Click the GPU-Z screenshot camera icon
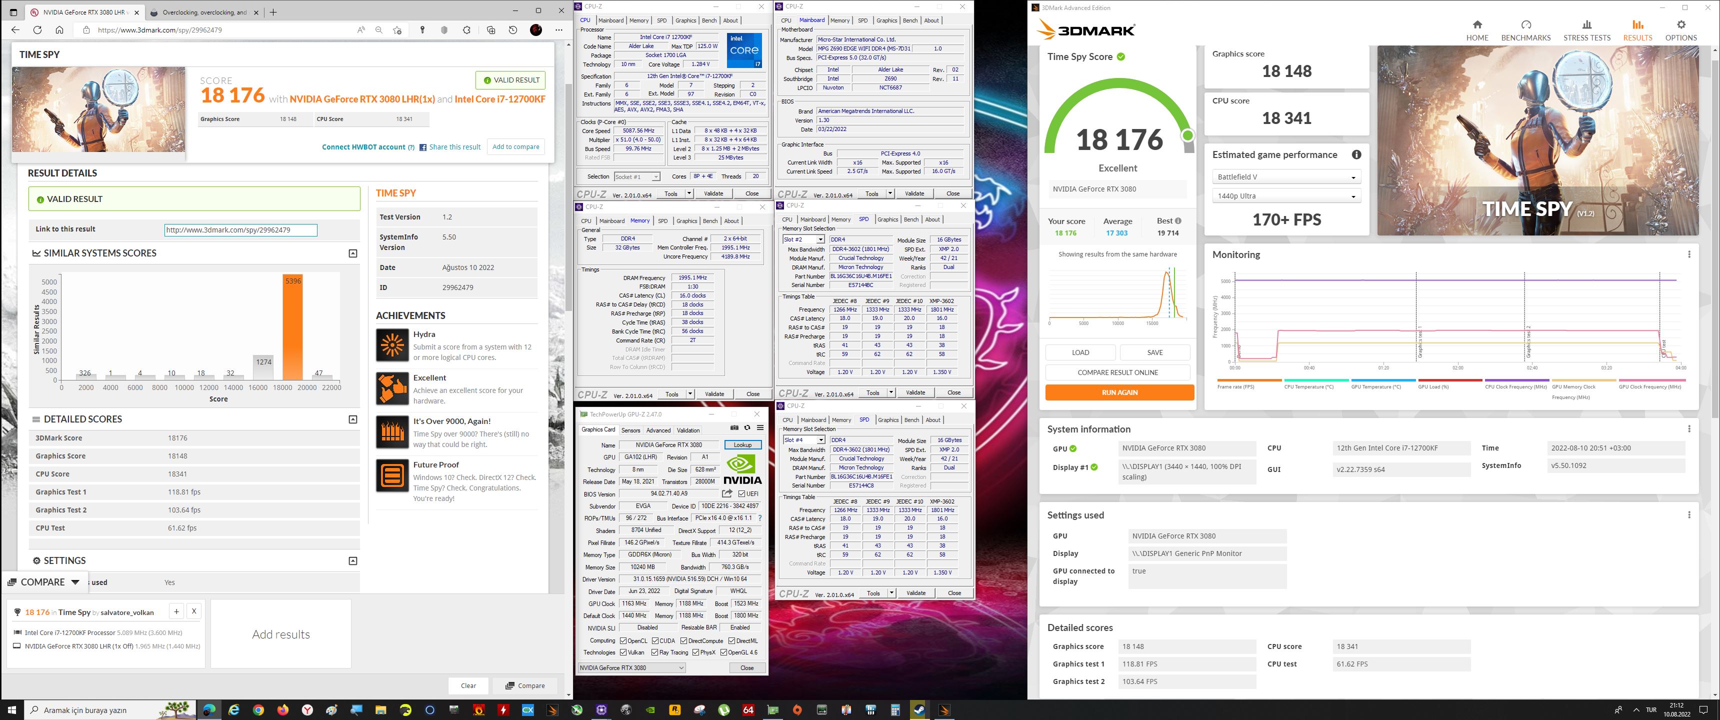Screen dimensions: 1720x720 [734, 428]
